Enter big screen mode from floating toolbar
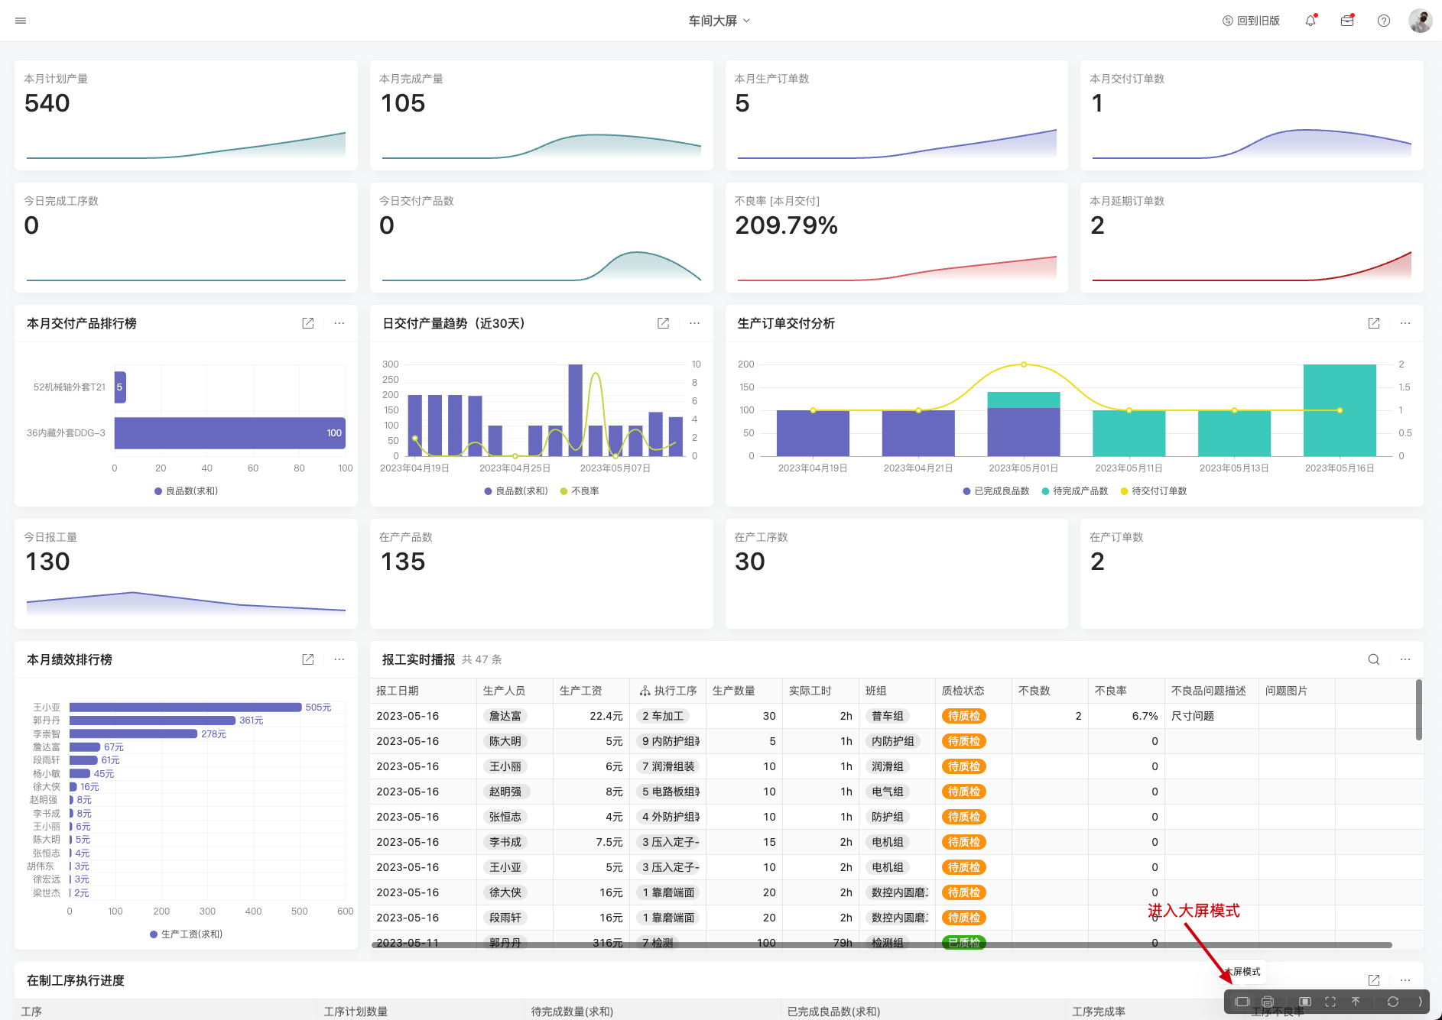1442x1020 pixels. 1242,1002
